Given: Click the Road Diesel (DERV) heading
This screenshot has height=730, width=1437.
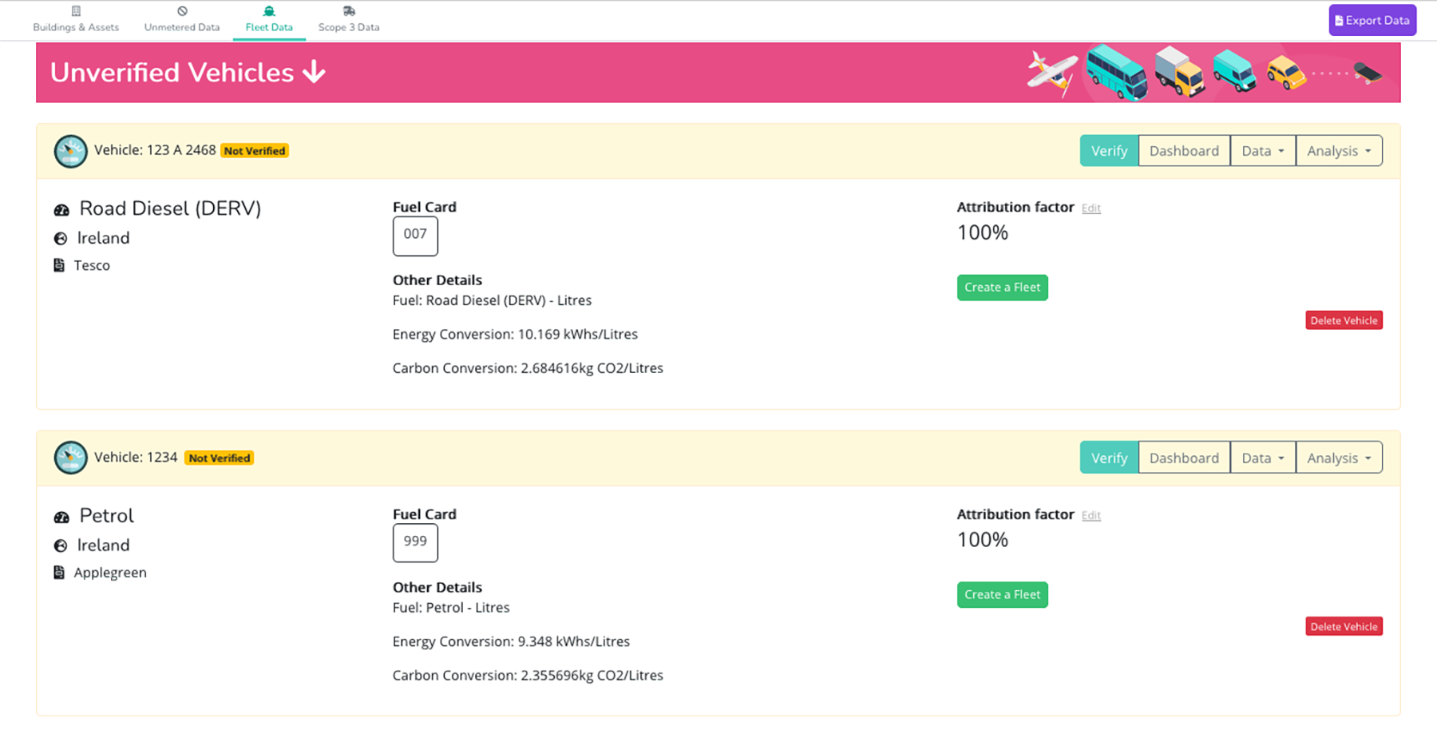Looking at the screenshot, I should (x=170, y=208).
